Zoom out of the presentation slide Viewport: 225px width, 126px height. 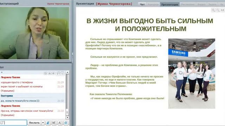coord(218,10)
